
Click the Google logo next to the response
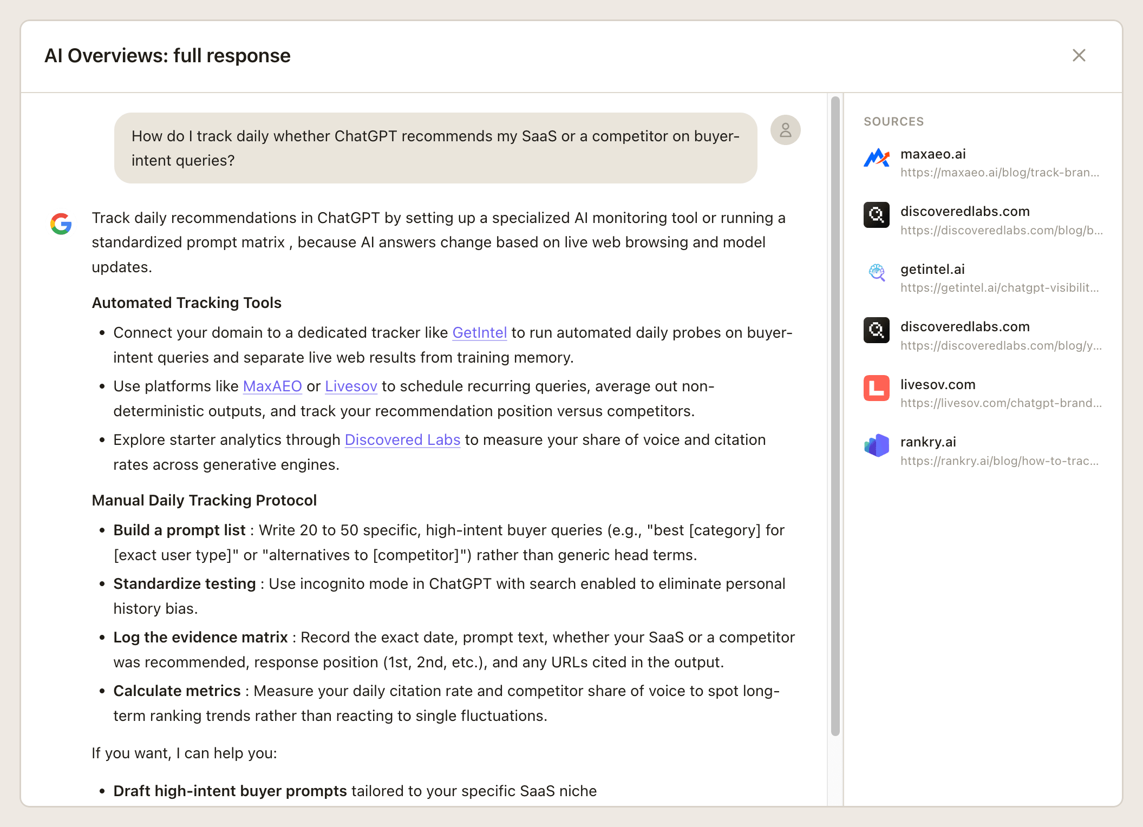click(x=61, y=224)
